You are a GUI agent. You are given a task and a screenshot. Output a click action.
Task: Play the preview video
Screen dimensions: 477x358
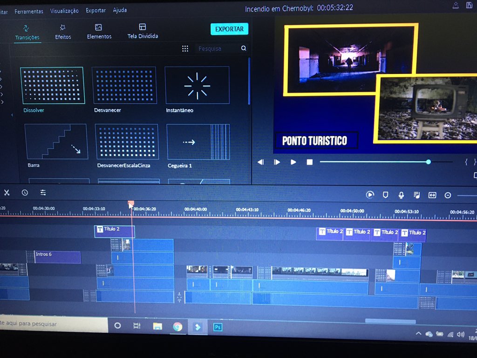(293, 162)
